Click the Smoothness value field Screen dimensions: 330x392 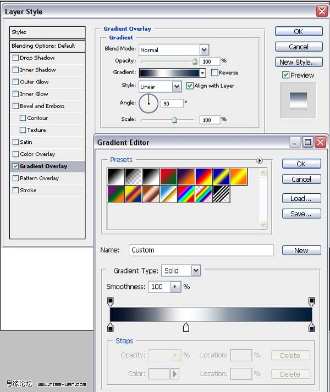click(x=159, y=287)
